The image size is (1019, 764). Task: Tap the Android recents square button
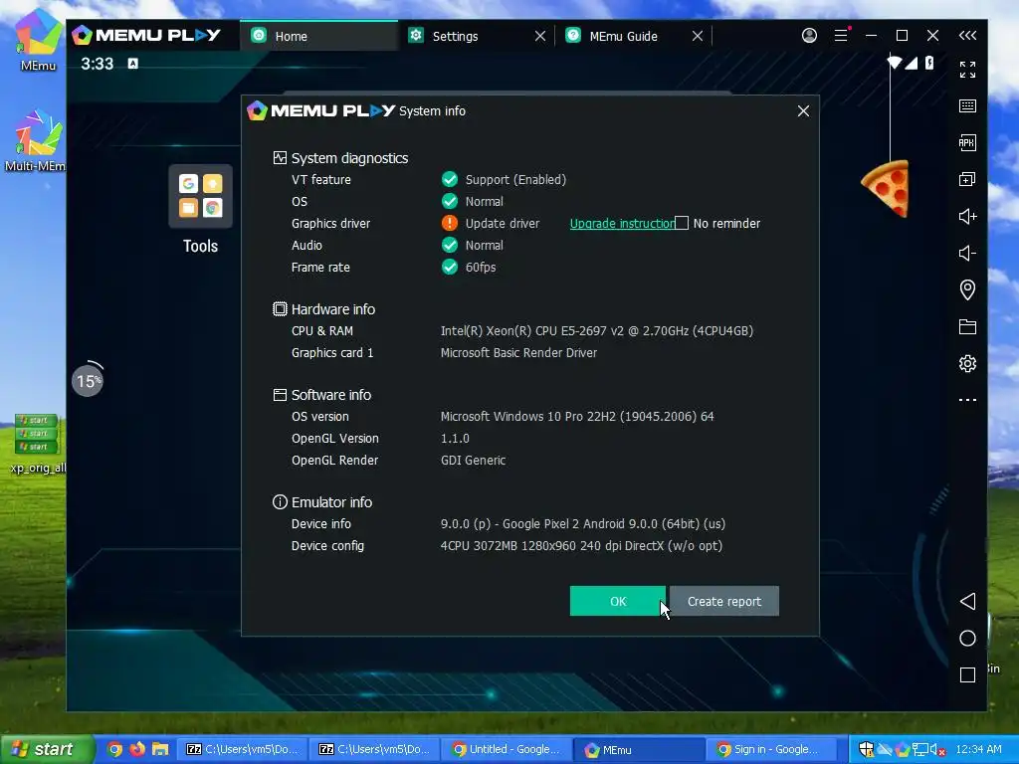[967, 675]
